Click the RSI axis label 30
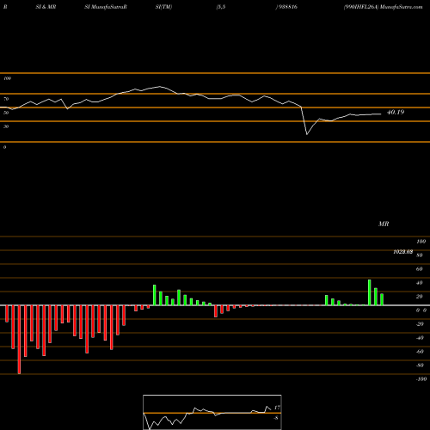The height and width of the screenshot is (430, 430). (6, 126)
